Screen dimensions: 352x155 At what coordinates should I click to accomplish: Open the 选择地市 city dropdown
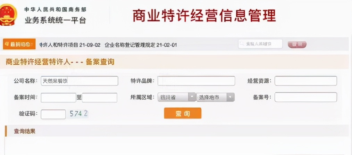[x=216, y=97]
